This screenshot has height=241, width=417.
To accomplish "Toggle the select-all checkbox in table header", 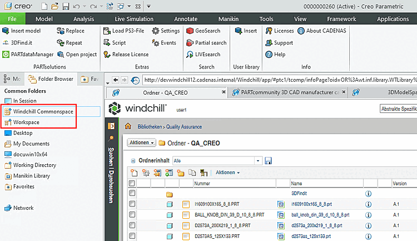I will click(132, 183).
